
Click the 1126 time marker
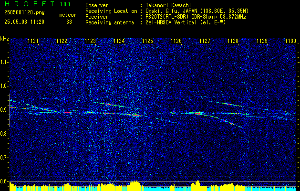[x=176, y=41]
